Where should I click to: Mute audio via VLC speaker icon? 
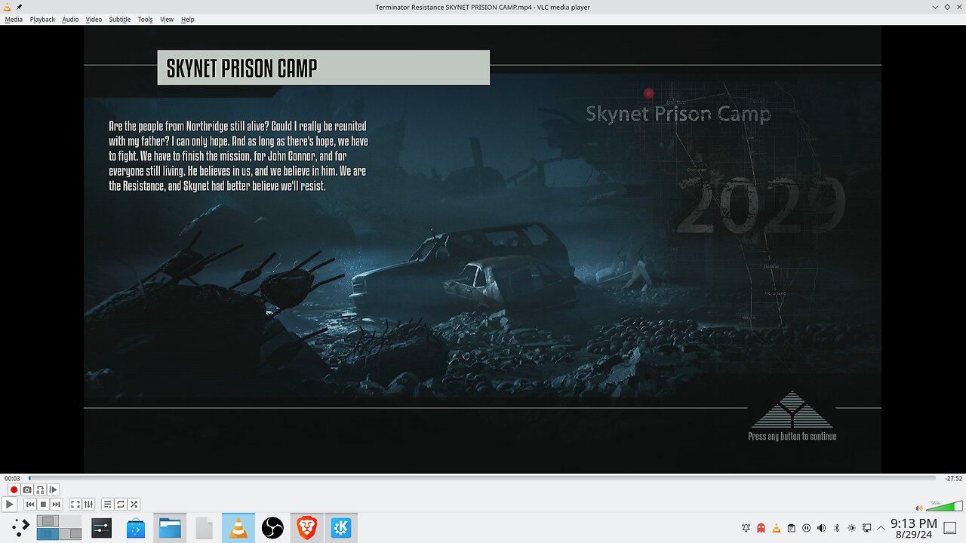point(918,508)
